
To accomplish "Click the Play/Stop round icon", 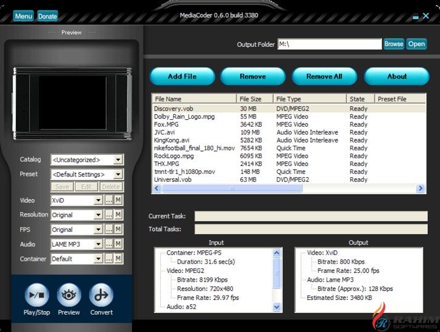I will [37, 296].
